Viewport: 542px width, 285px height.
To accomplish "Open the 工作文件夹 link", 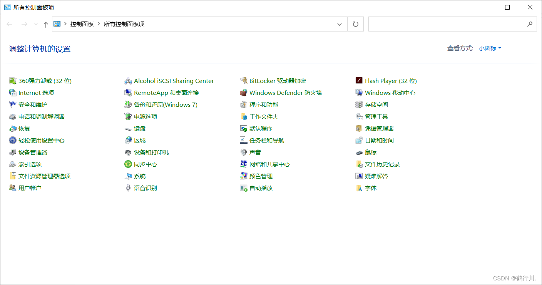I will click(264, 116).
